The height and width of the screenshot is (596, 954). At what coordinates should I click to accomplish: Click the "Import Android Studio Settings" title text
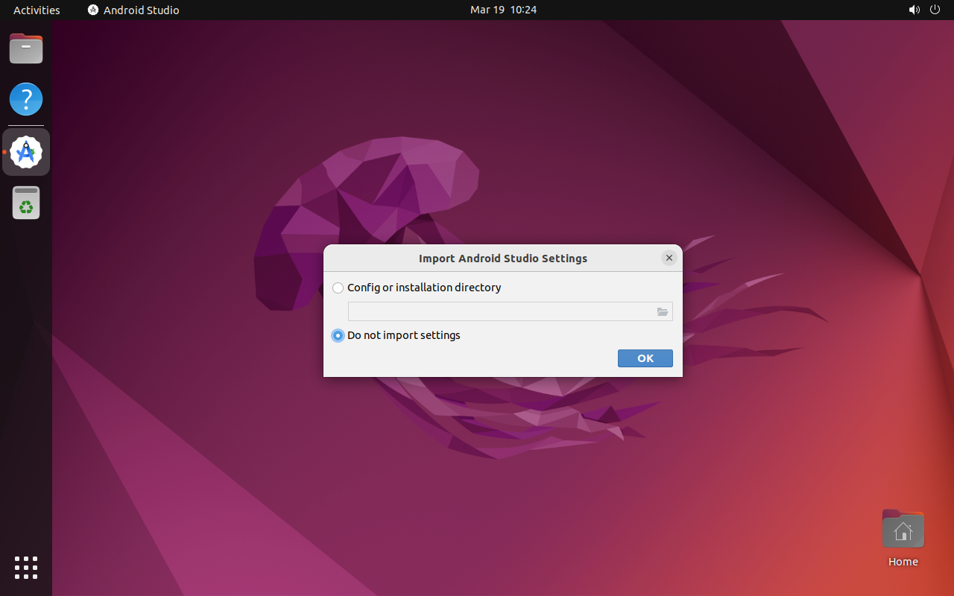pyautogui.click(x=503, y=259)
